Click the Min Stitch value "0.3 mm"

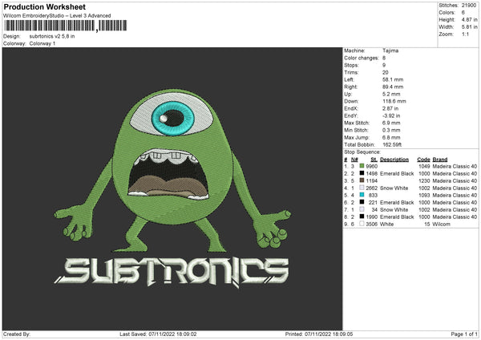coord(391,130)
